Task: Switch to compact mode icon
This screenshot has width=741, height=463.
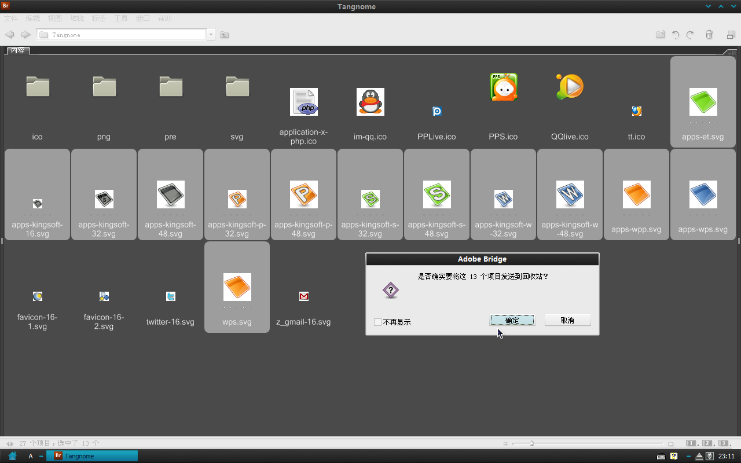Action: [x=731, y=35]
